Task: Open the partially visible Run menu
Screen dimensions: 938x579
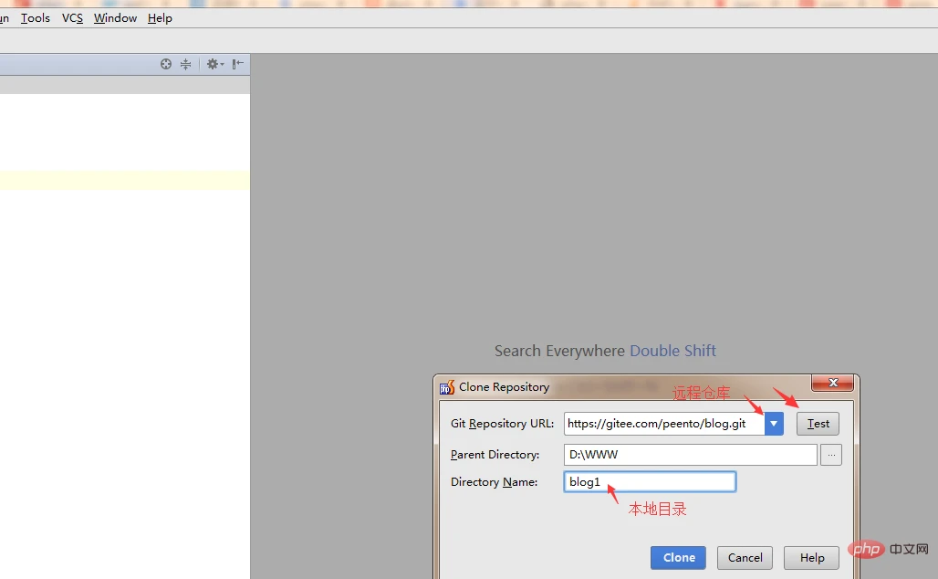Action: point(4,18)
